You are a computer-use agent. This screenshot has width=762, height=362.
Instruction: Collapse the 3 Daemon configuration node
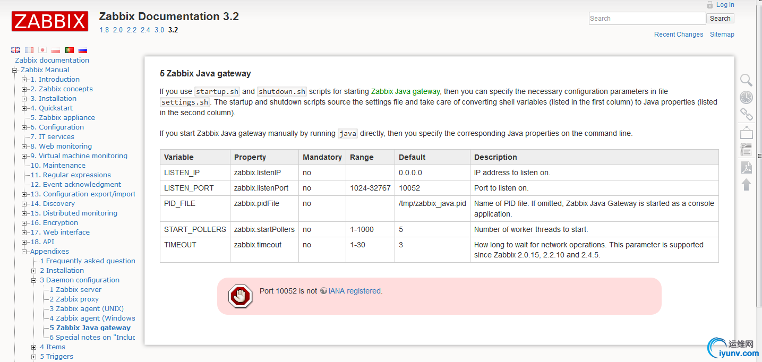point(34,280)
